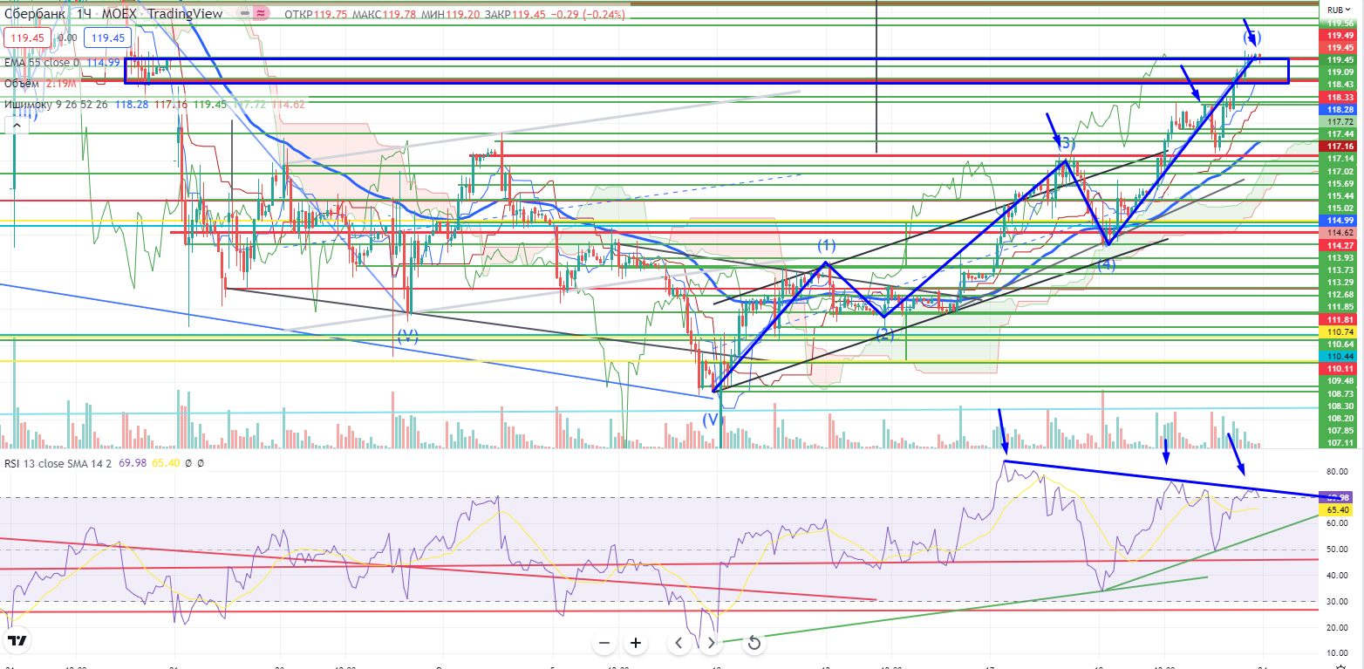Click the zoom in plus button

point(636,644)
